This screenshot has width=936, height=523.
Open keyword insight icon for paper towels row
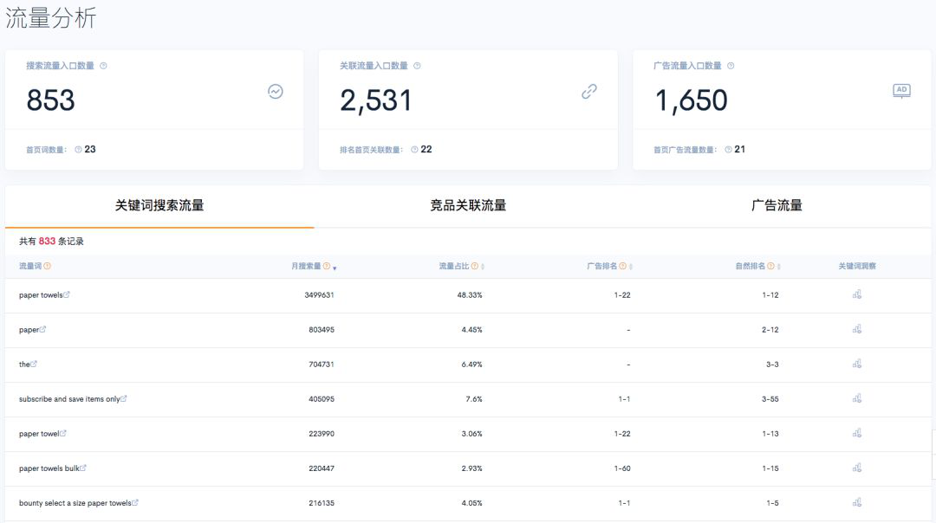pos(856,294)
